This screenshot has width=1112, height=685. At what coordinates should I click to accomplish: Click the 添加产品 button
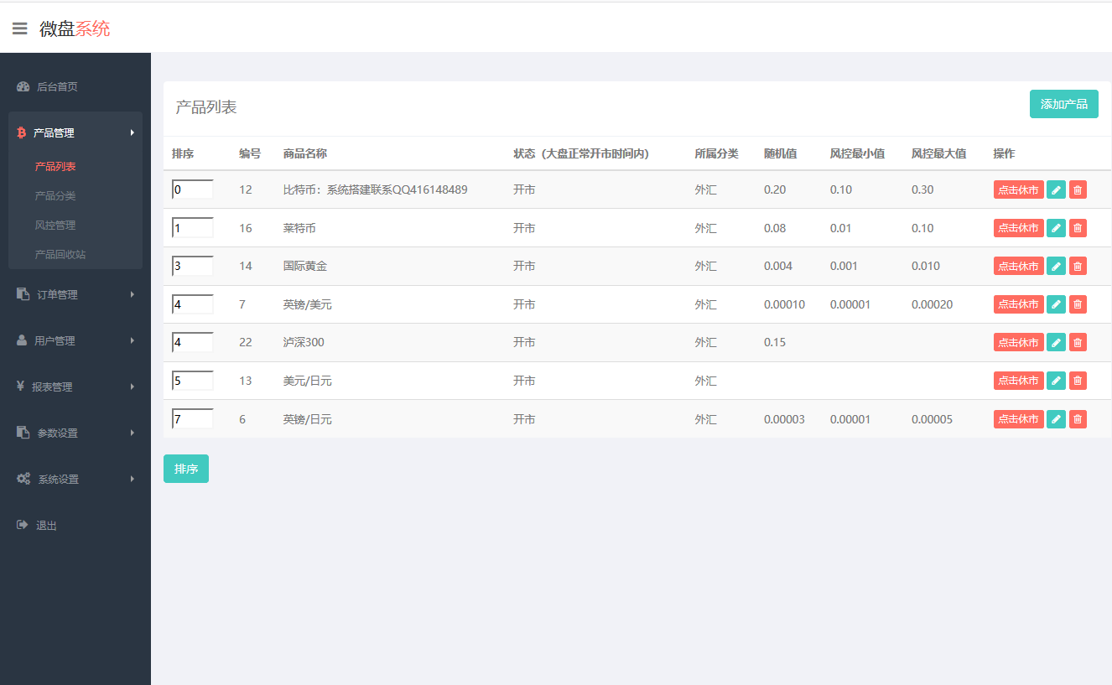pyautogui.click(x=1063, y=104)
